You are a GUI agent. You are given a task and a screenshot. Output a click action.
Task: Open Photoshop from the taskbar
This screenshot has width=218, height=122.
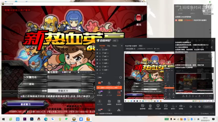click(x=32, y=119)
